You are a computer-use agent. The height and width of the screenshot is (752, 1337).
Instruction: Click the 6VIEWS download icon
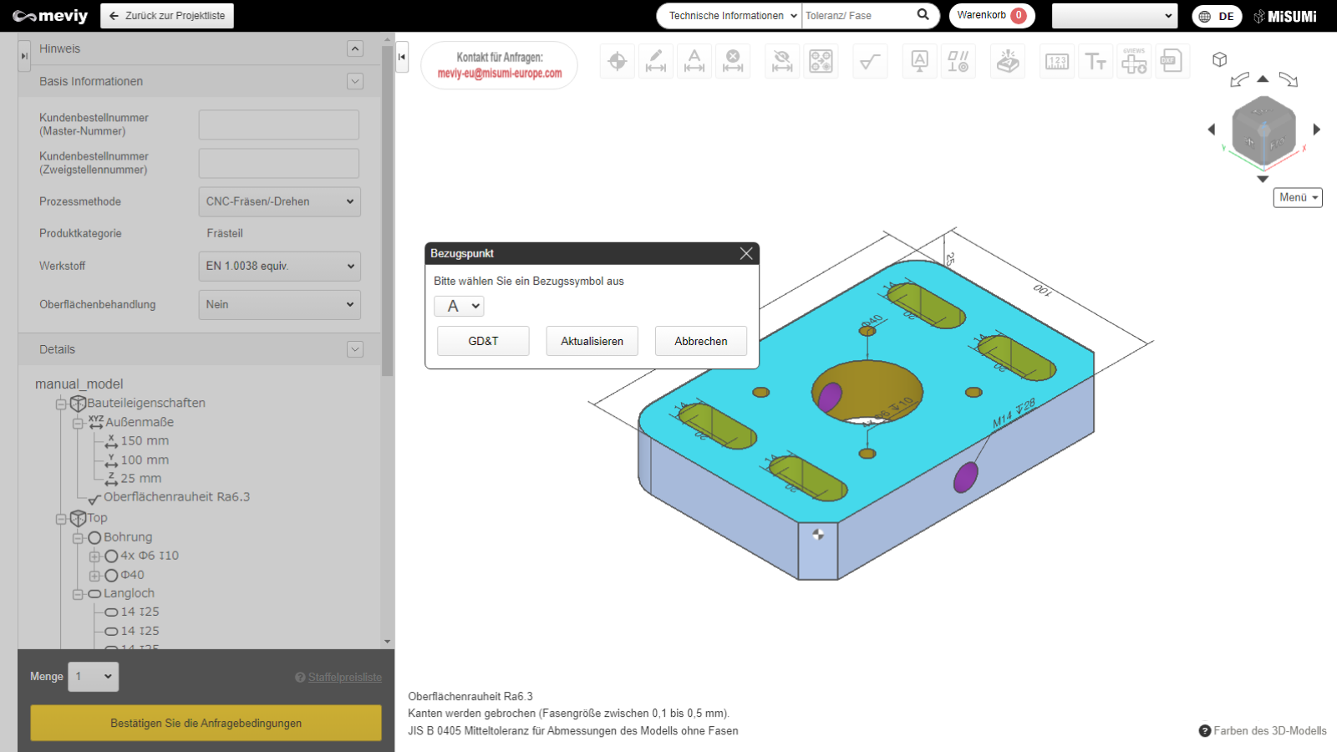[1134, 61]
